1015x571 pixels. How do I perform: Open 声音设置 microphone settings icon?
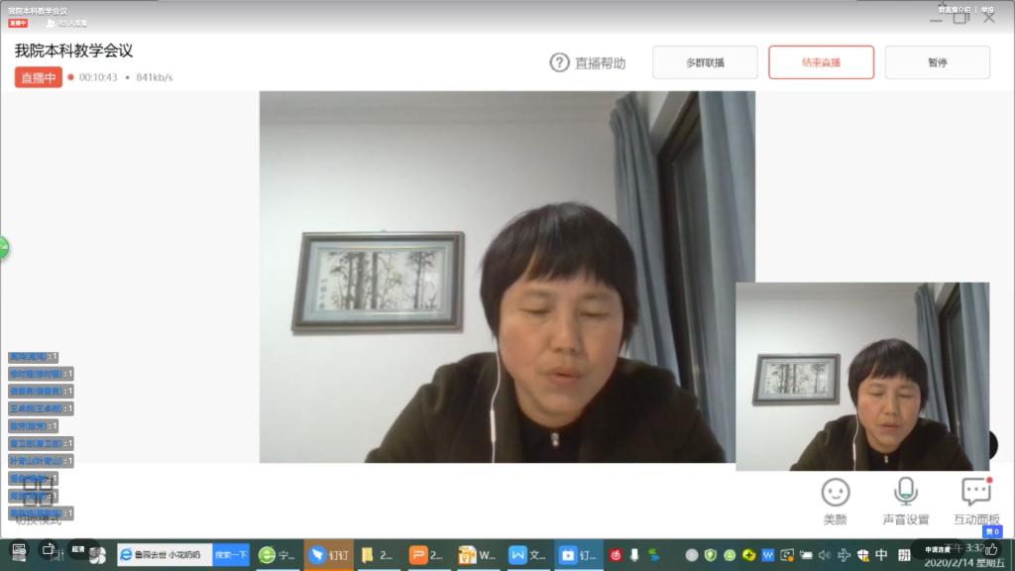[905, 493]
